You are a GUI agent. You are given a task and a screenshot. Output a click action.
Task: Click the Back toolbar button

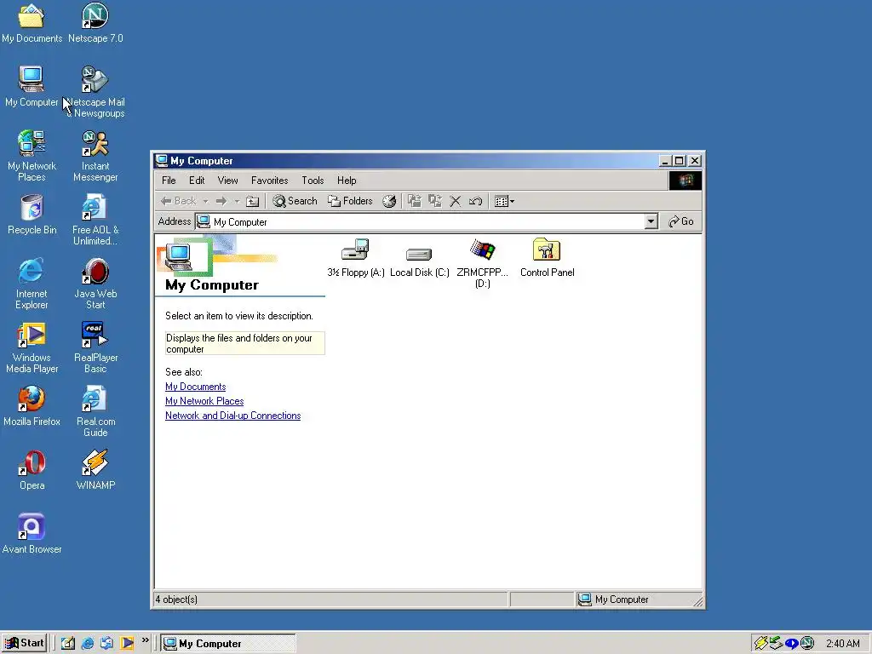click(x=179, y=201)
